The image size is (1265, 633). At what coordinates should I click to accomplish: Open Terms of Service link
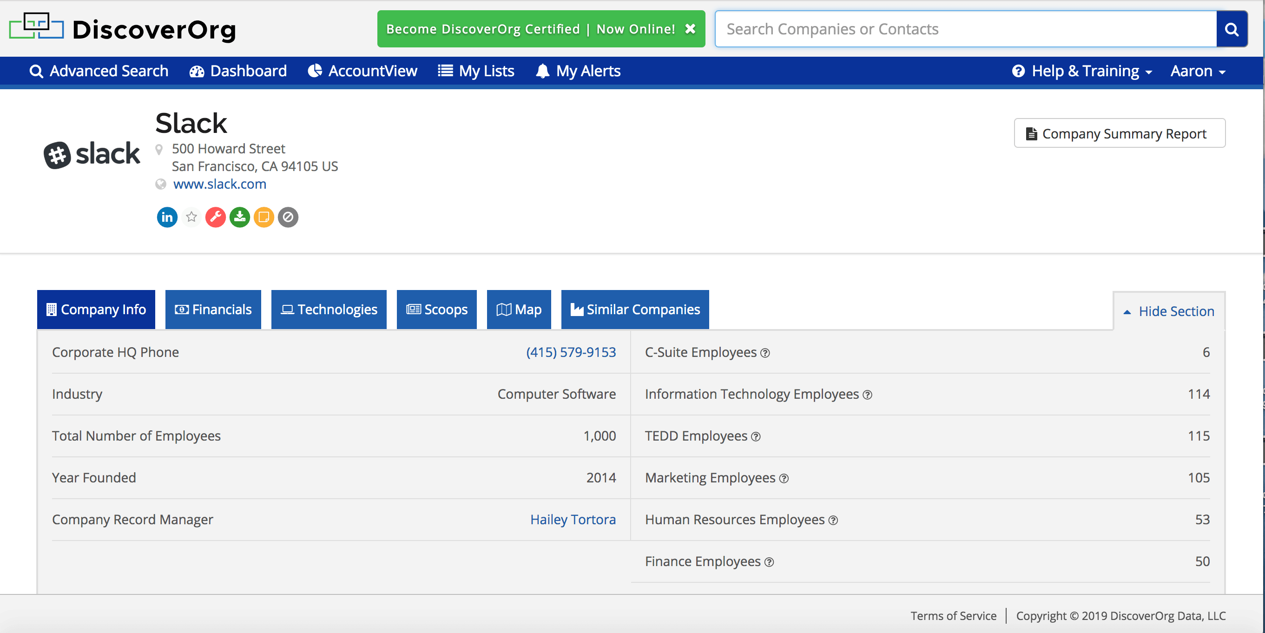[953, 616]
